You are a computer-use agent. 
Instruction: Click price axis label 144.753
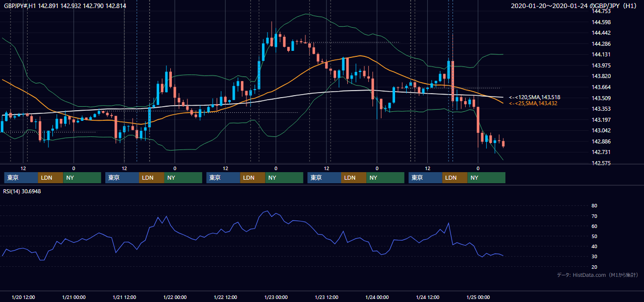point(602,11)
